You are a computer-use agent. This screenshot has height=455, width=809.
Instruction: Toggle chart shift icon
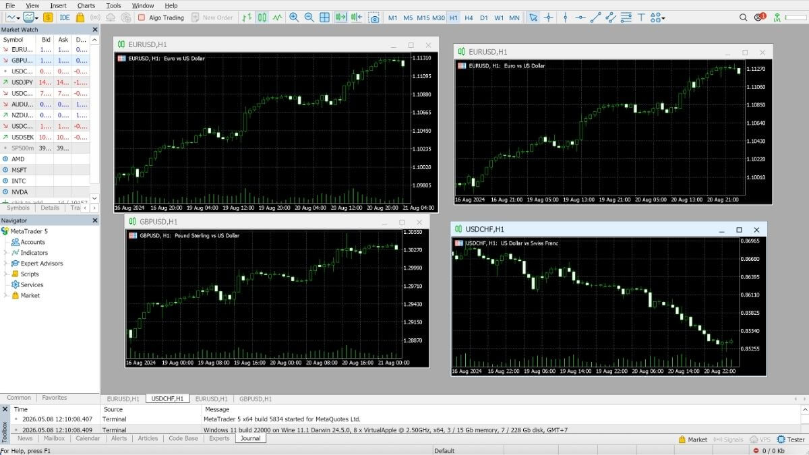[x=356, y=18]
